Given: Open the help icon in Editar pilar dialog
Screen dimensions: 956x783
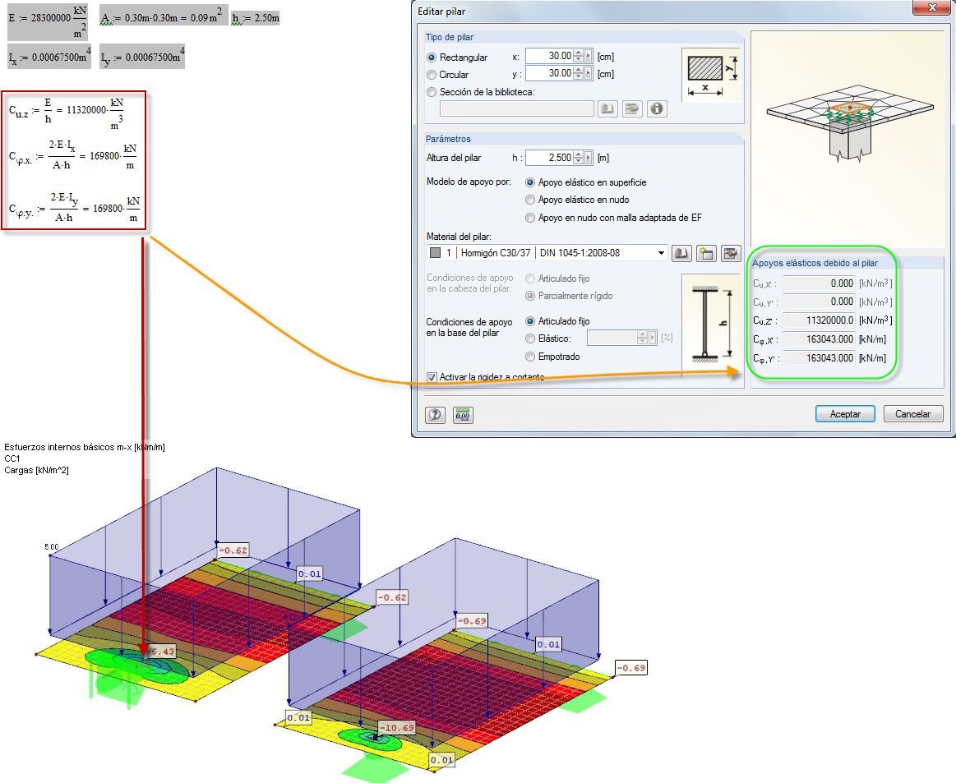Looking at the screenshot, I should click(435, 415).
